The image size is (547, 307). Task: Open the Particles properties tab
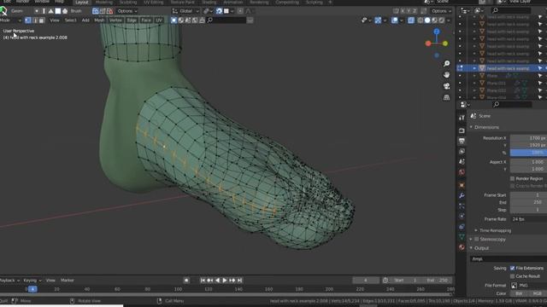462,206
